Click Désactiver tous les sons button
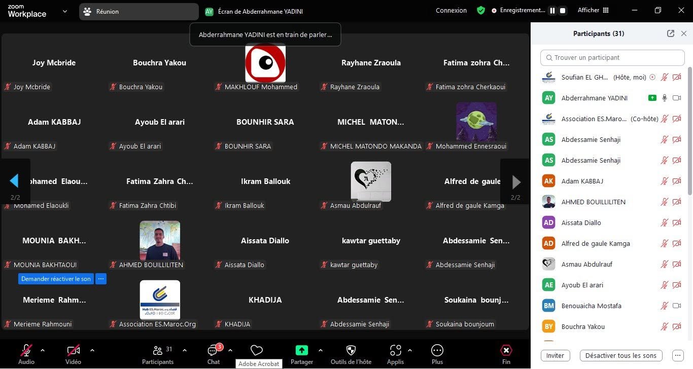Screen dimensions: 693x369 [x=621, y=355]
